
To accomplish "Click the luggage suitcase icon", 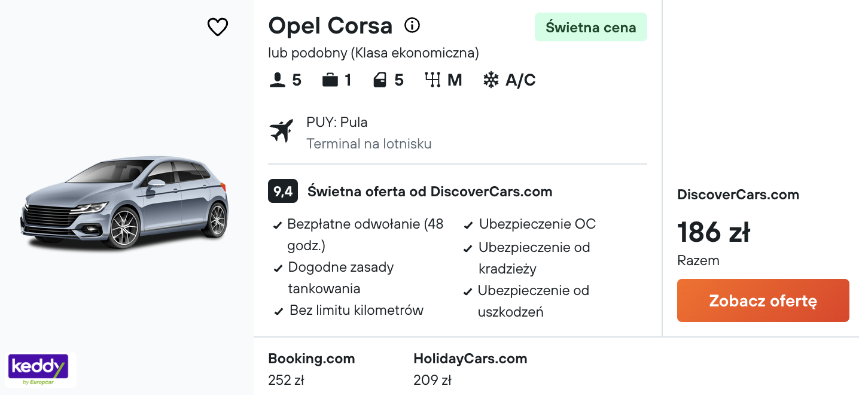I will [330, 80].
